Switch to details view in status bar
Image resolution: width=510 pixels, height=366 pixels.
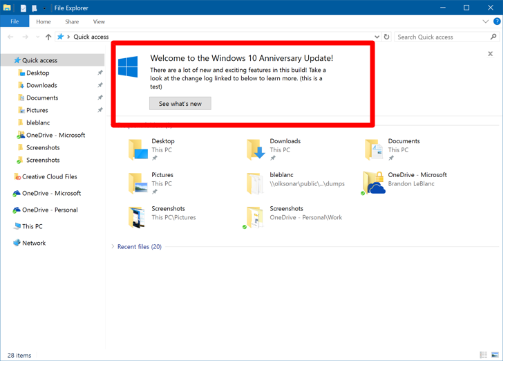[x=484, y=355]
